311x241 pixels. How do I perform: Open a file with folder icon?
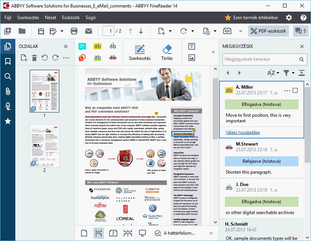[22, 31]
